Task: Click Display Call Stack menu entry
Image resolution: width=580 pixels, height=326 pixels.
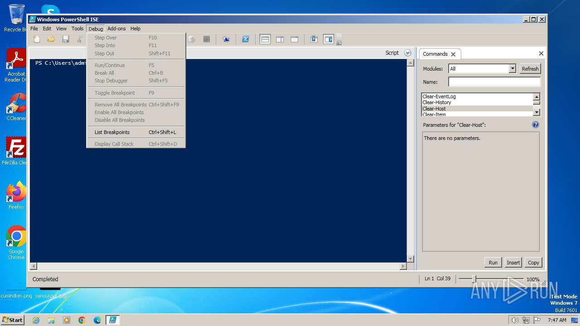Action: pyautogui.click(x=136, y=144)
